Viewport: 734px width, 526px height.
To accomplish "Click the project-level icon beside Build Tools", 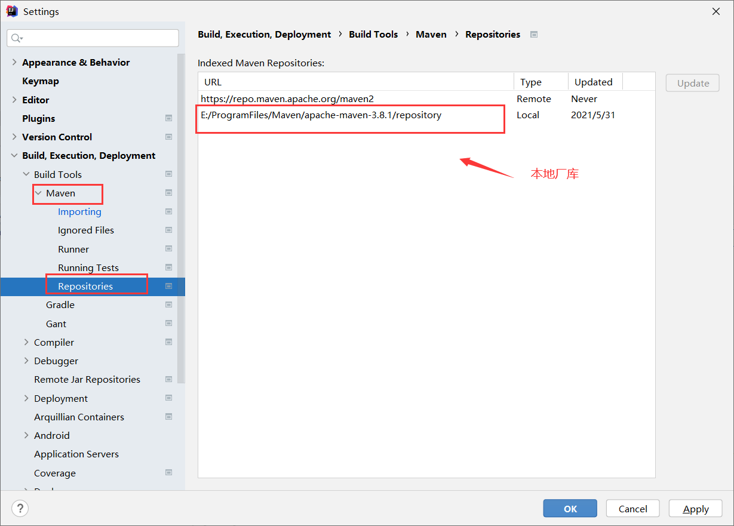I will coord(168,174).
